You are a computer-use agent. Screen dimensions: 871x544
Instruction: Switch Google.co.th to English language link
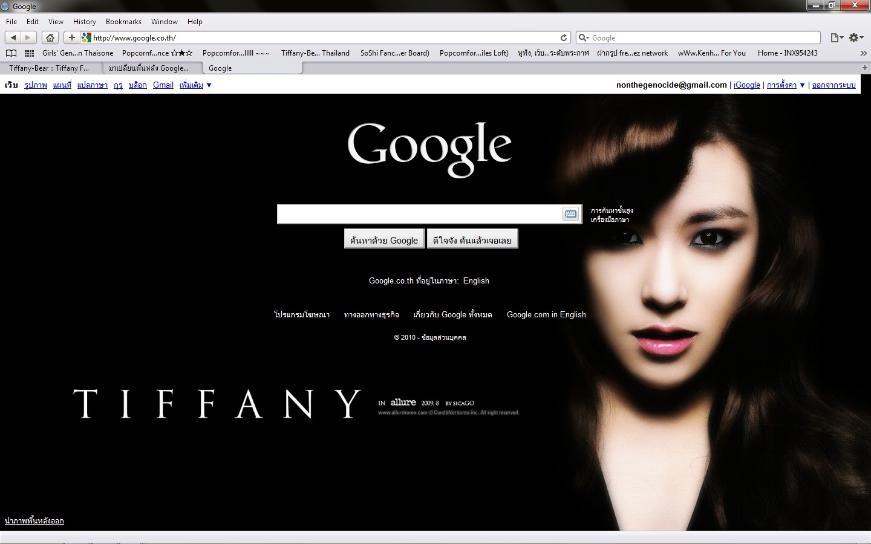pyautogui.click(x=476, y=281)
